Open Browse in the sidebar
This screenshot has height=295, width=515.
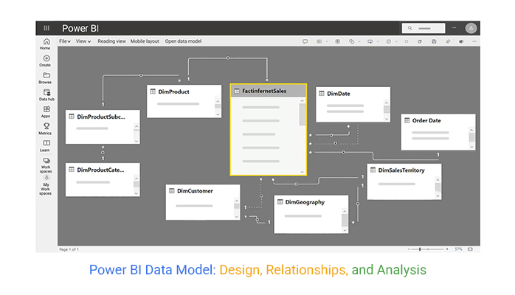[46, 78]
